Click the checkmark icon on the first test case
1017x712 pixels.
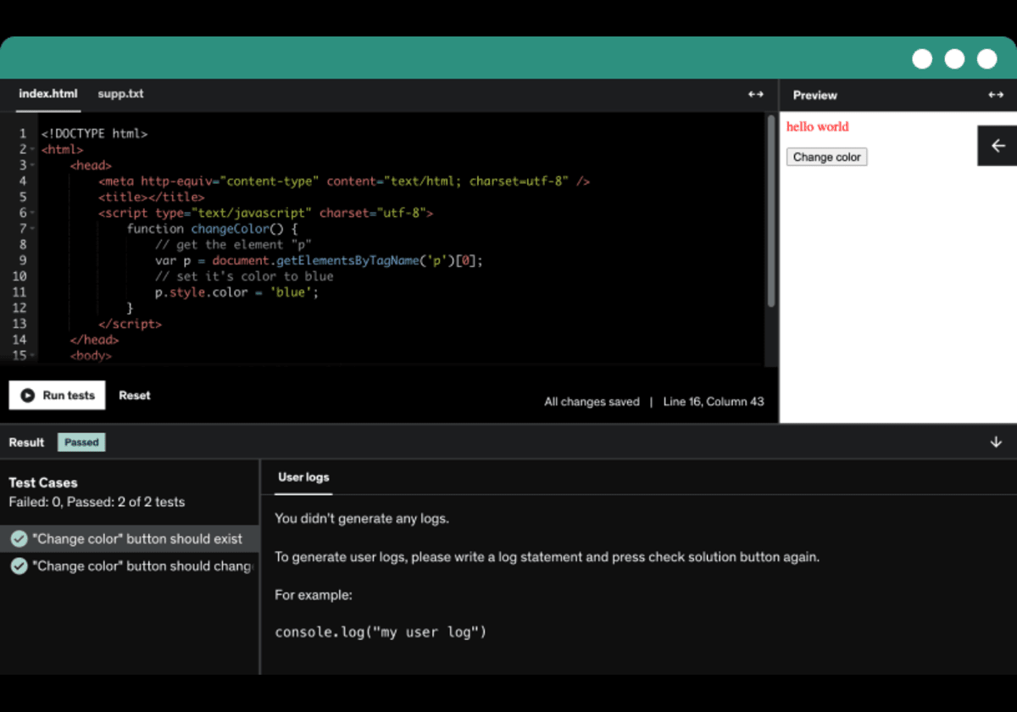tap(19, 537)
